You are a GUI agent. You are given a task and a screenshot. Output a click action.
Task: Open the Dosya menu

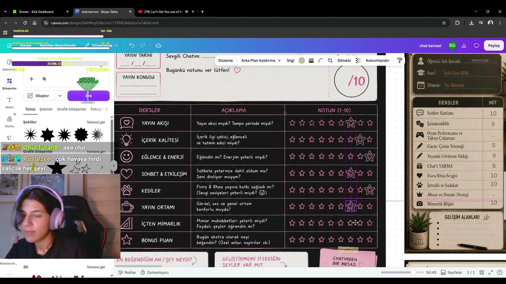click(26, 45)
